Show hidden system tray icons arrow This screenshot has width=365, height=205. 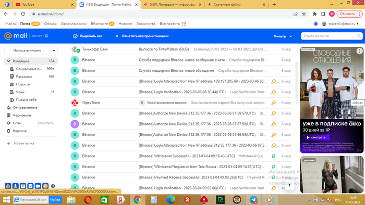(309, 200)
